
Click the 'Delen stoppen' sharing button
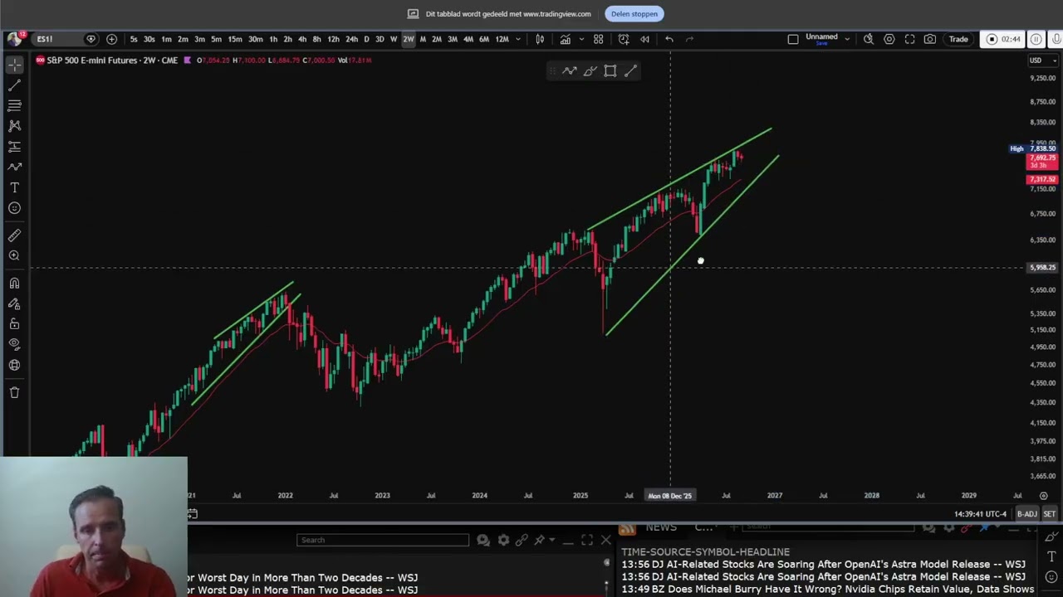(634, 14)
